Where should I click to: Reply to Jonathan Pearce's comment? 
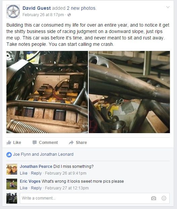[36, 173]
